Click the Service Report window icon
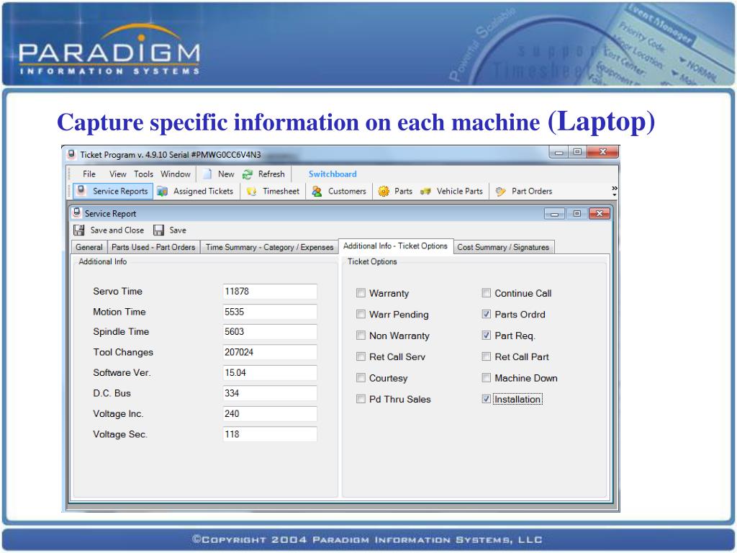737x553 pixels. pos(76,213)
